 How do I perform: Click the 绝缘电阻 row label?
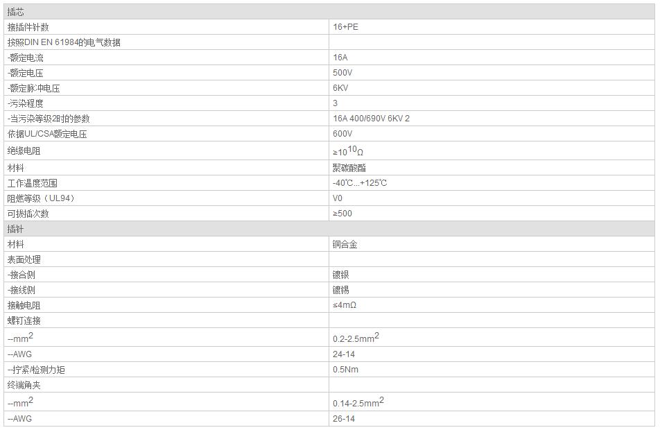pyautogui.click(x=24, y=150)
